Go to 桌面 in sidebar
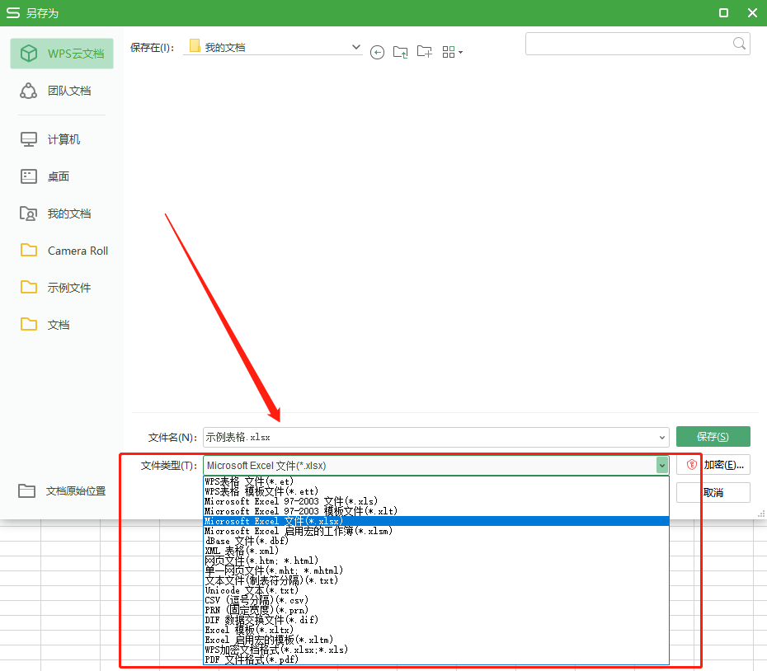Image resolution: width=767 pixels, height=671 pixels. coord(62,176)
